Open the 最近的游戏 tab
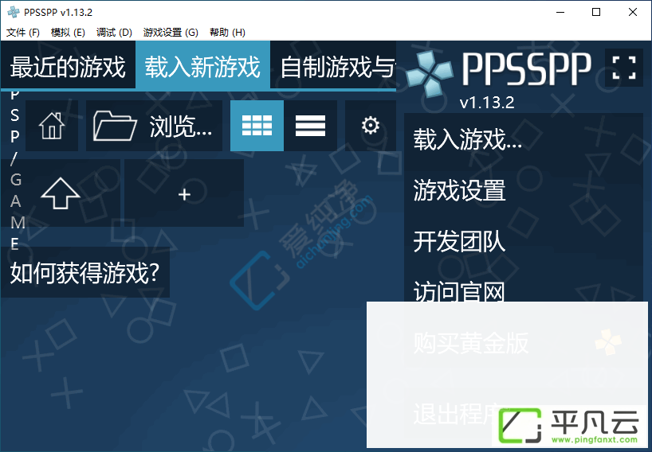 tap(68, 66)
